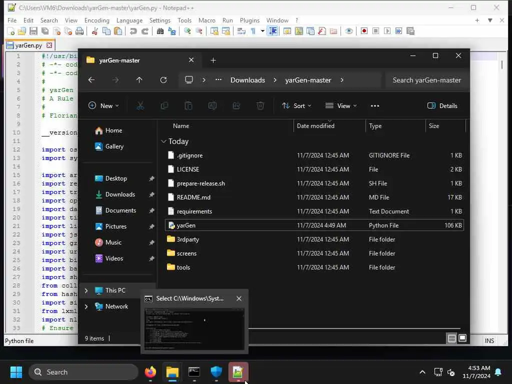Refresh the yarGen-master folder view
This screenshot has width=512, height=384.
(x=163, y=80)
